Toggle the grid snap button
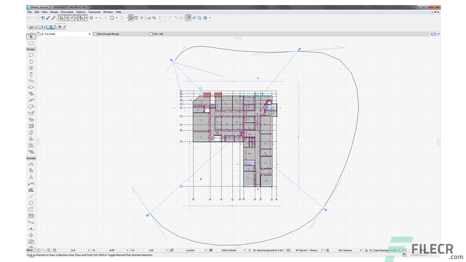Image resolution: width=466 pixels, height=262 pixels. click(x=91, y=17)
